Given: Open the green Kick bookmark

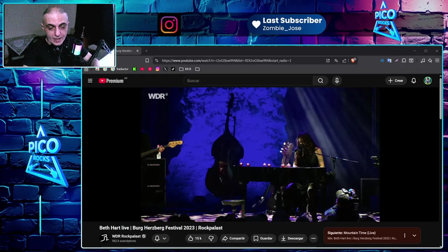Looking at the screenshot, I should (134, 69).
